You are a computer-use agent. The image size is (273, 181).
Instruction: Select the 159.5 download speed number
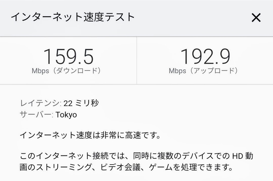coord(69,57)
